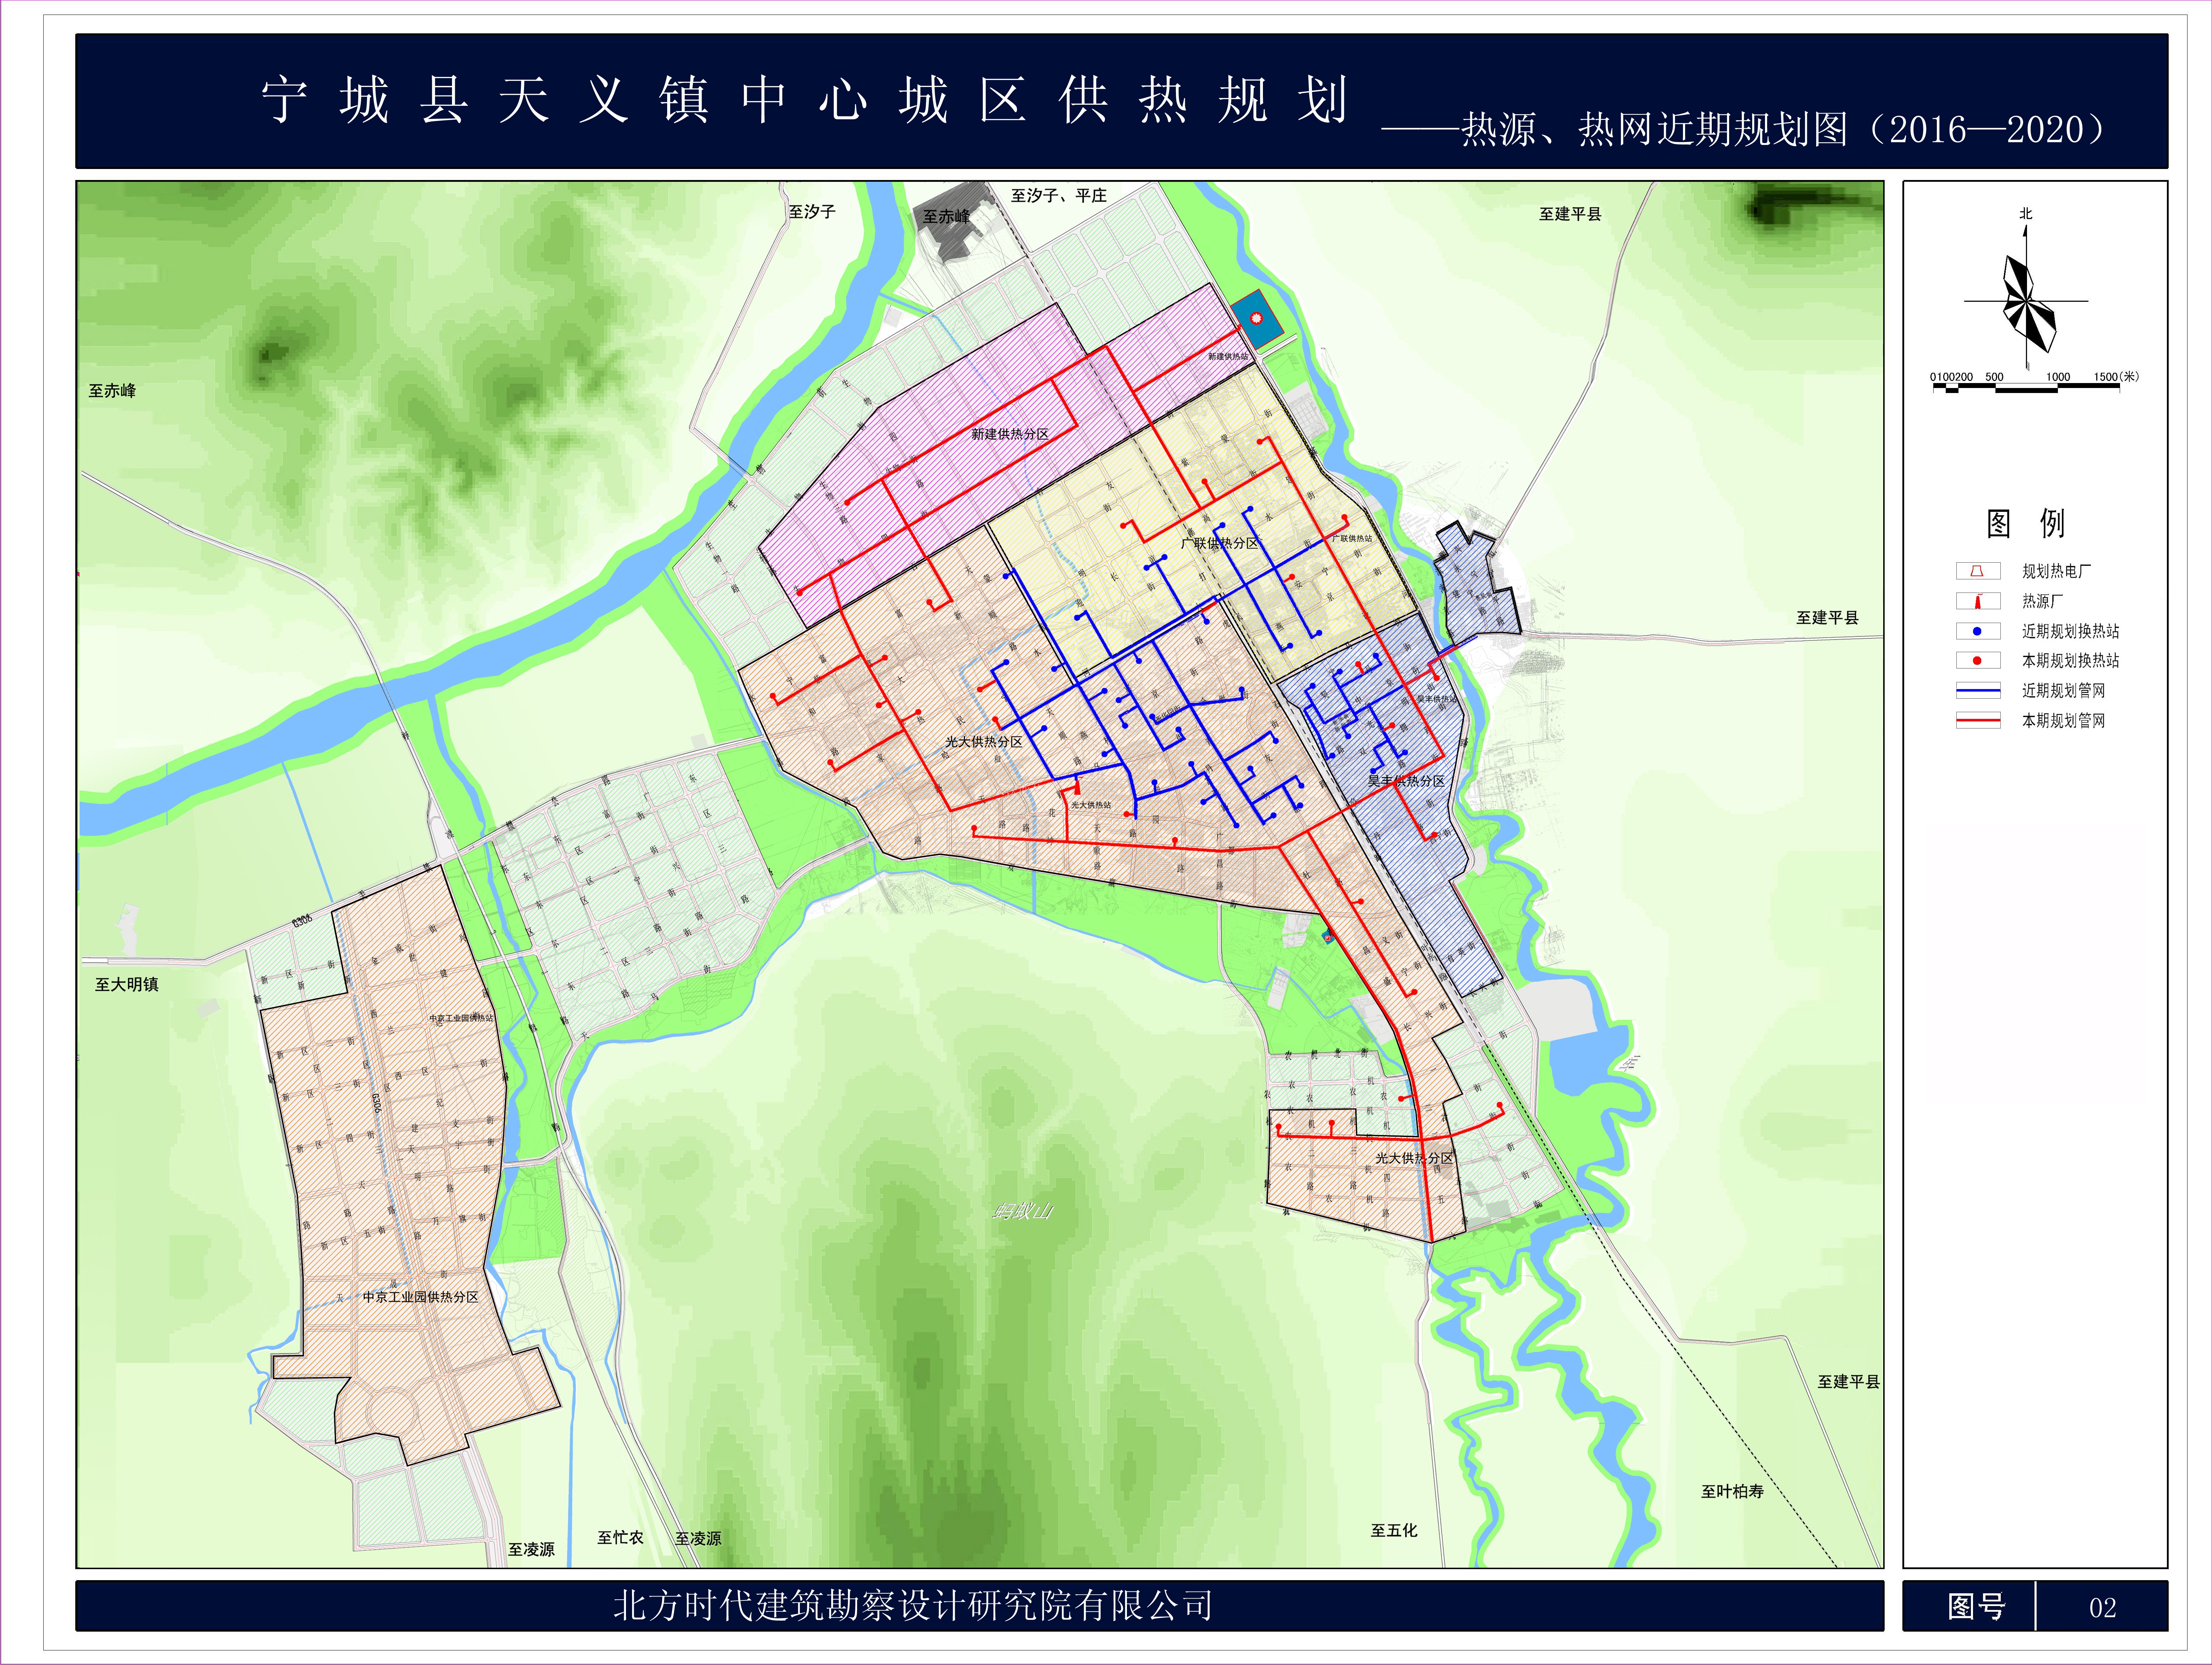Click the 至建平县 label at the top

point(1570,214)
